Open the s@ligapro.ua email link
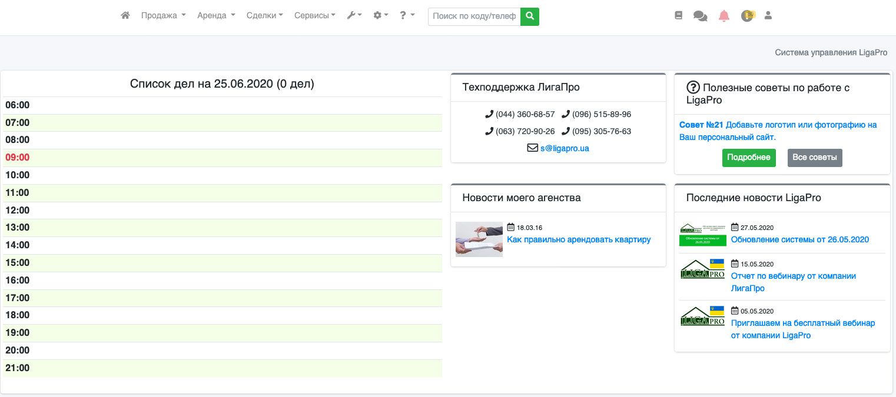The image size is (896, 397). tap(565, 149)
